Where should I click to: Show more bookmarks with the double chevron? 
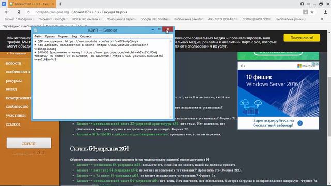click(322, 19)
